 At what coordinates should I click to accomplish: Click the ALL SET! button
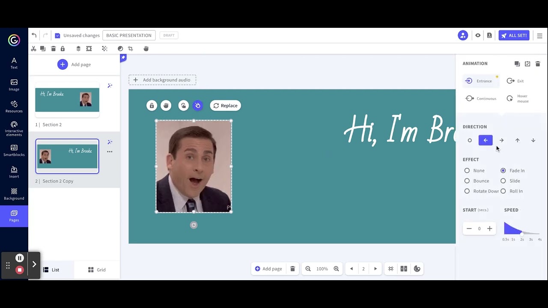pos(514,36)
